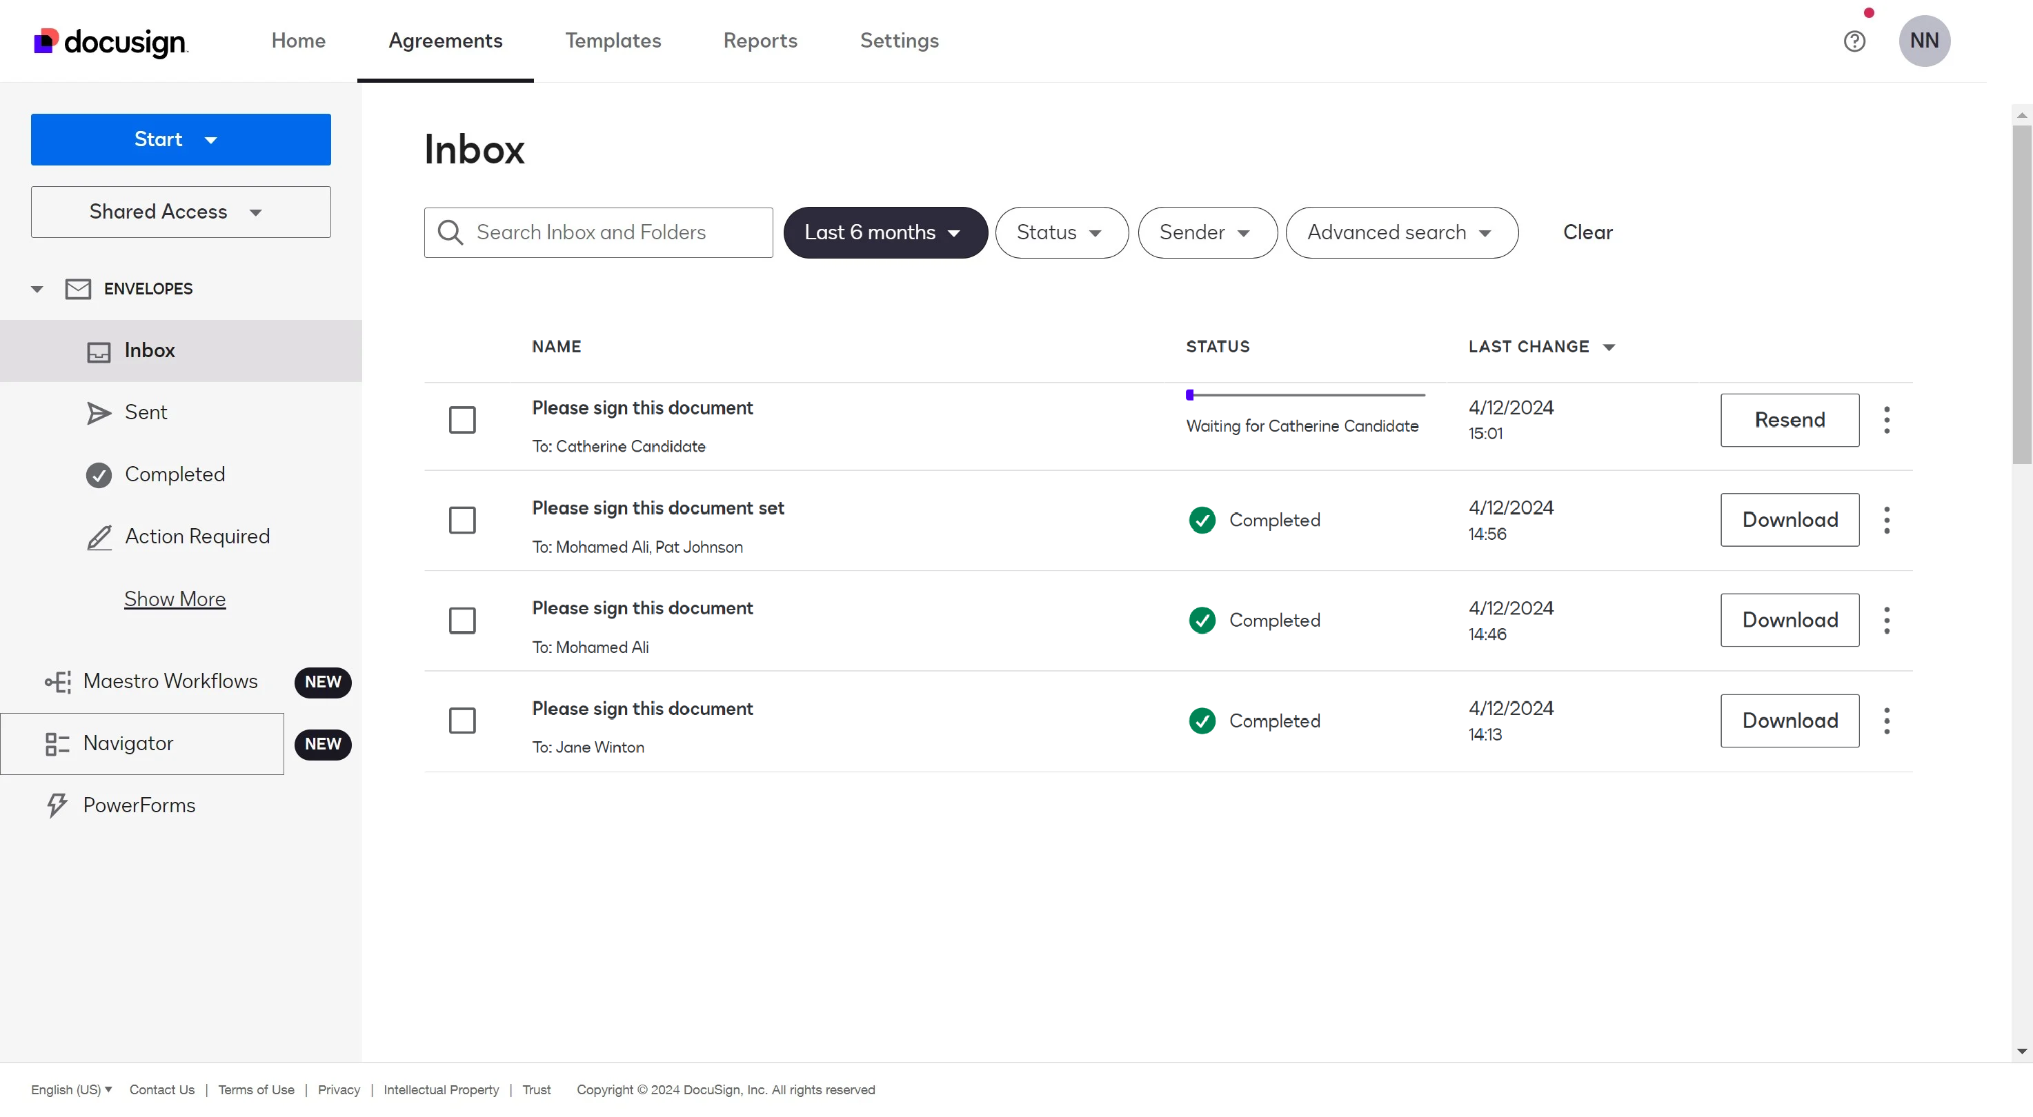Open the Sent folder icon
Image resolution: width=2033 pixels, height=1117 pixels.
pyautogui.click(x=98, y=412)
